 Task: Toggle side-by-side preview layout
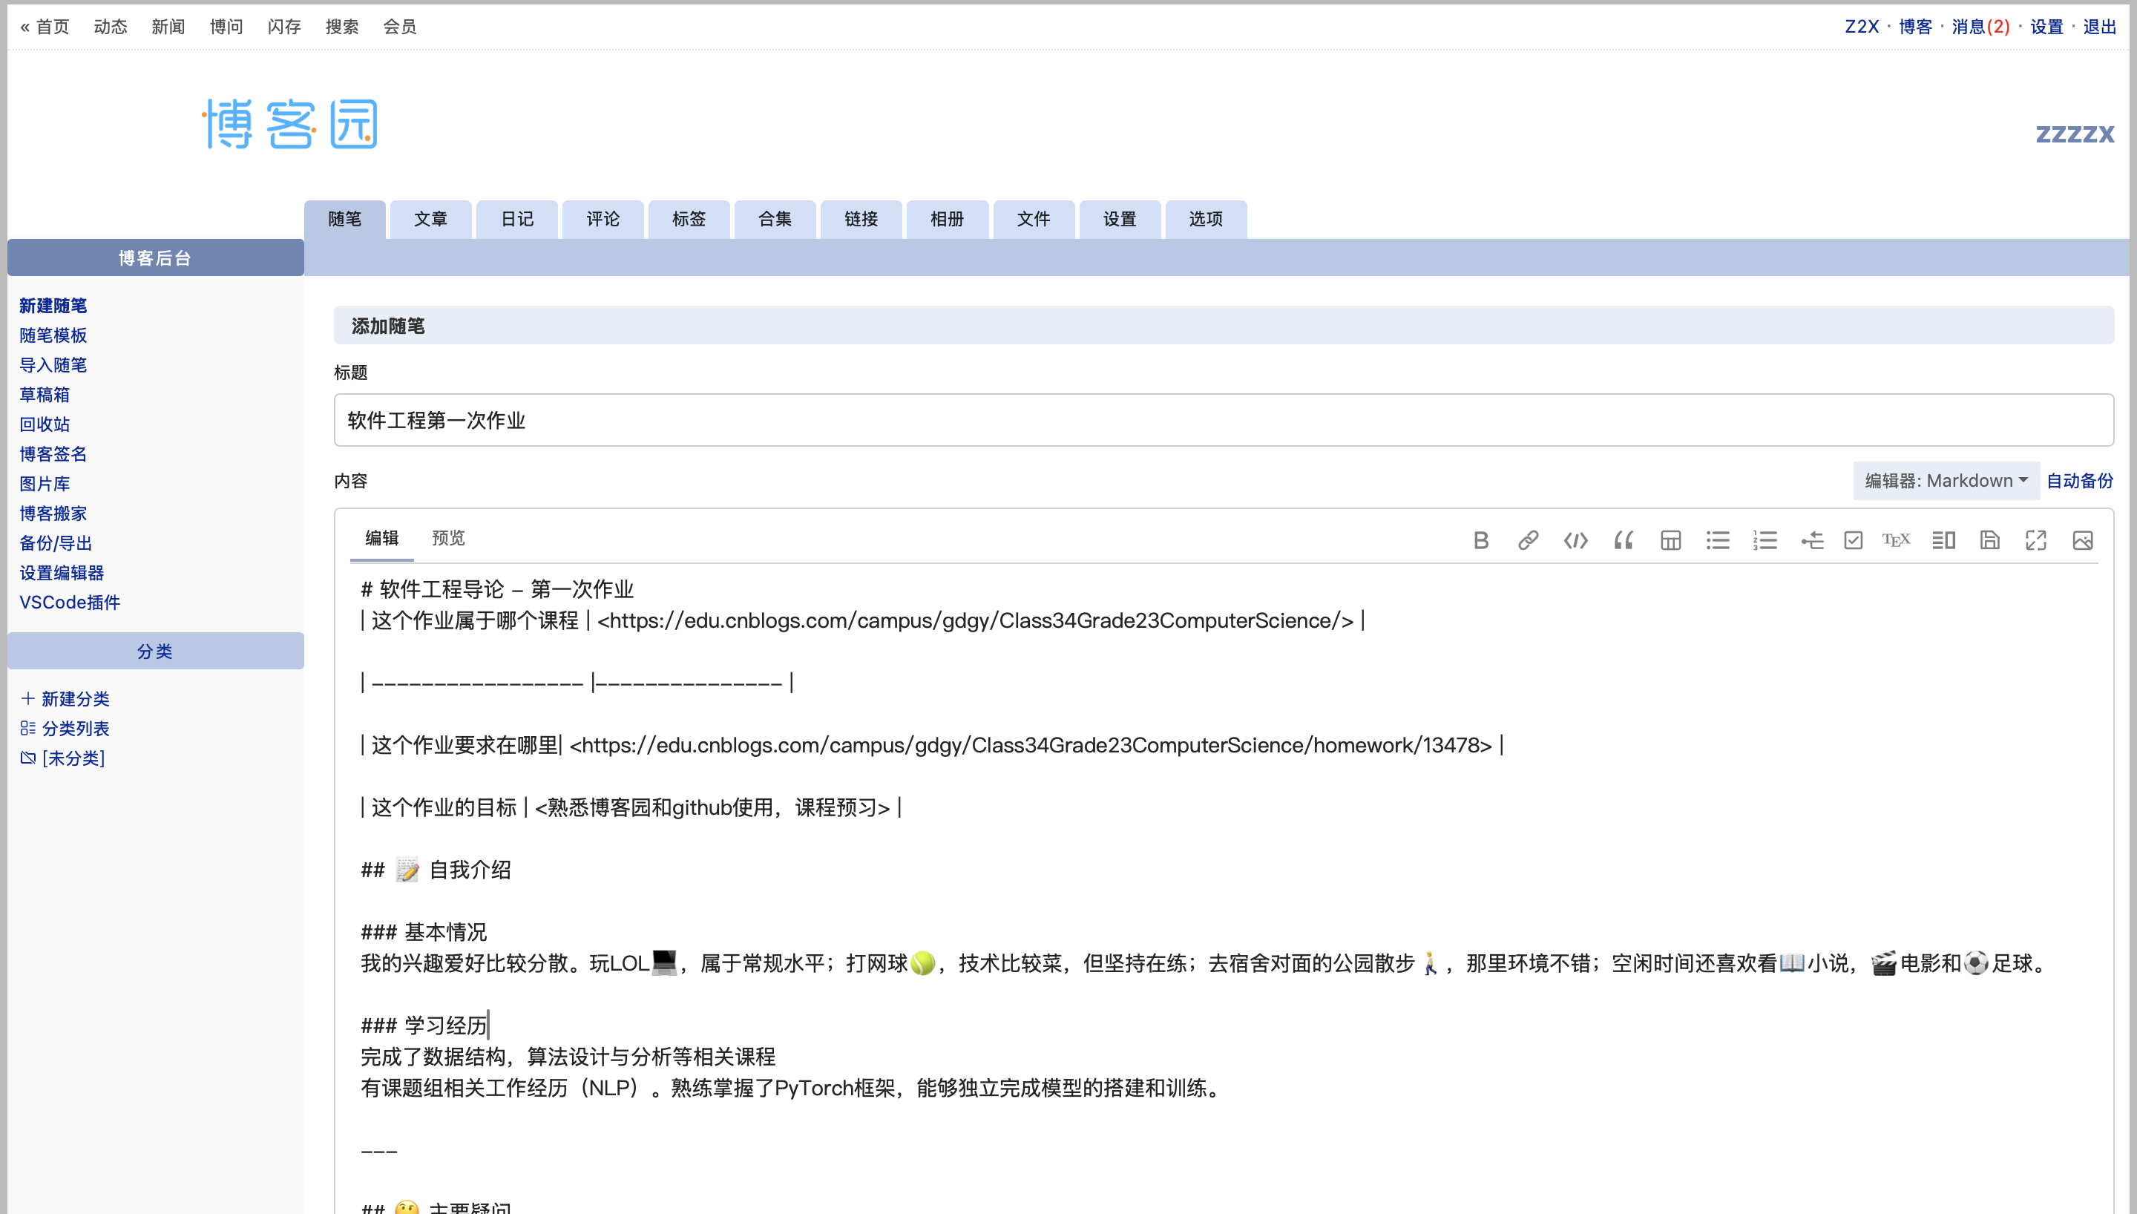[x=1943, y=540]
